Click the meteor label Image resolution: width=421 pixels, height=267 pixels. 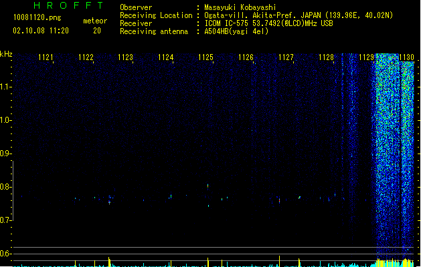tap(95, 21)
